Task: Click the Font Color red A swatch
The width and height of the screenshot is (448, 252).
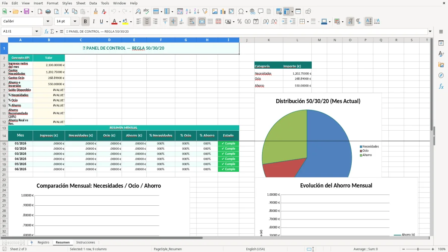Action: coord(115,22)
